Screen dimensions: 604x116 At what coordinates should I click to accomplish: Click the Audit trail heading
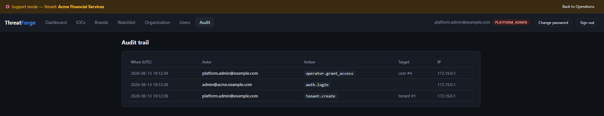pos(135,43)
